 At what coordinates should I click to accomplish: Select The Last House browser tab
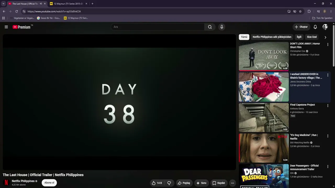(25, 4)
